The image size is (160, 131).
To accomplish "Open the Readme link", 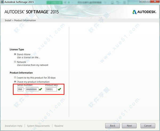I will pyautogui.click(x=59, y=126).
